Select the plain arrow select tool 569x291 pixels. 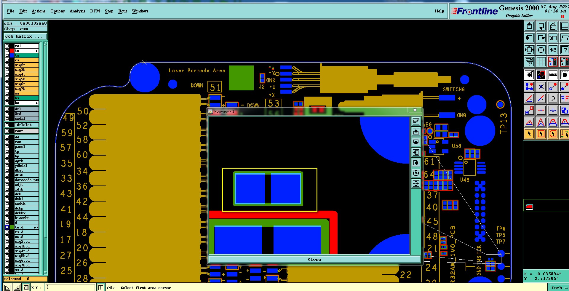529,134
